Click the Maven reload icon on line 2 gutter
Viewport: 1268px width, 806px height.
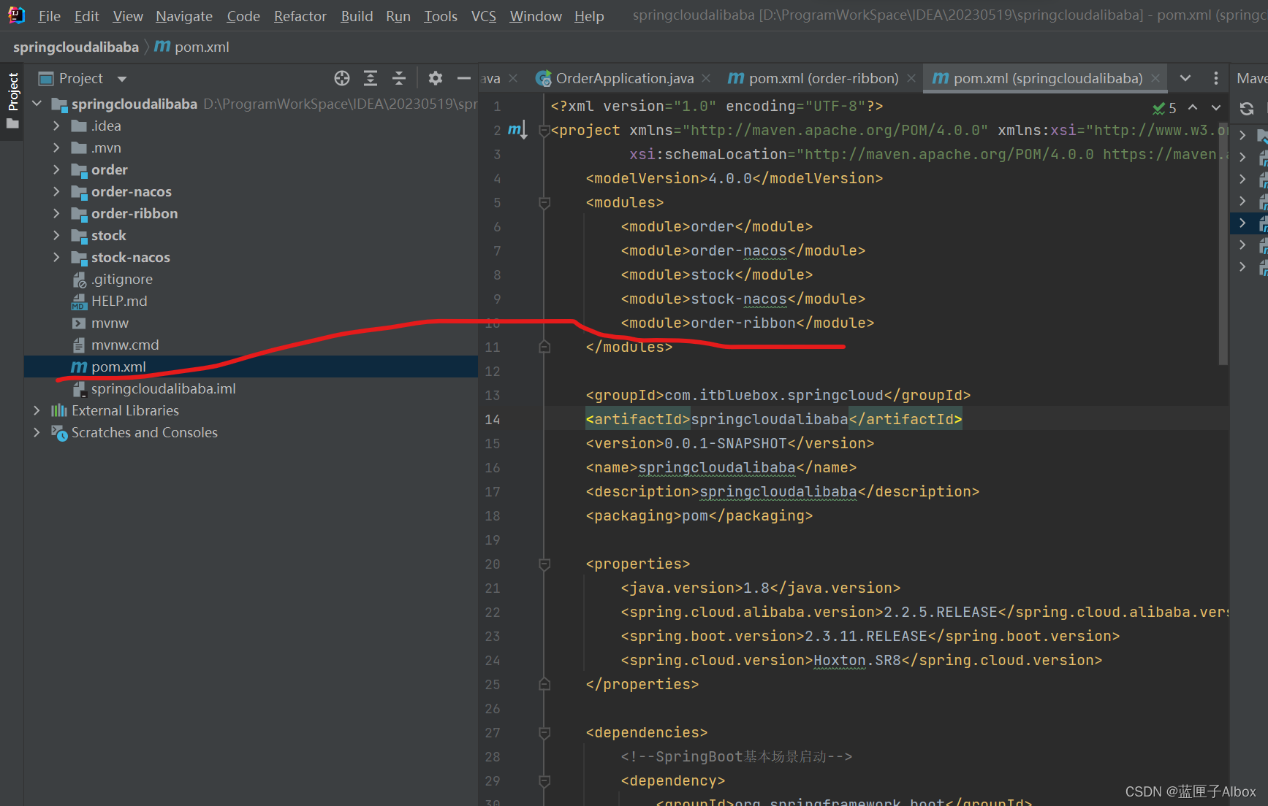tap(517, 130)
